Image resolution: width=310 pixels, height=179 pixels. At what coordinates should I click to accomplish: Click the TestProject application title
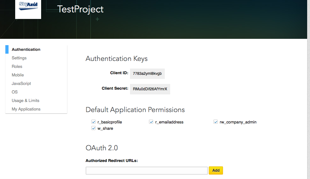(x=80, y=9)
